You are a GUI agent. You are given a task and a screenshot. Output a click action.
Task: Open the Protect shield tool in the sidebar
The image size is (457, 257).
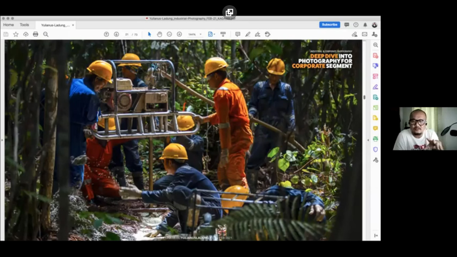coord(375,149)
